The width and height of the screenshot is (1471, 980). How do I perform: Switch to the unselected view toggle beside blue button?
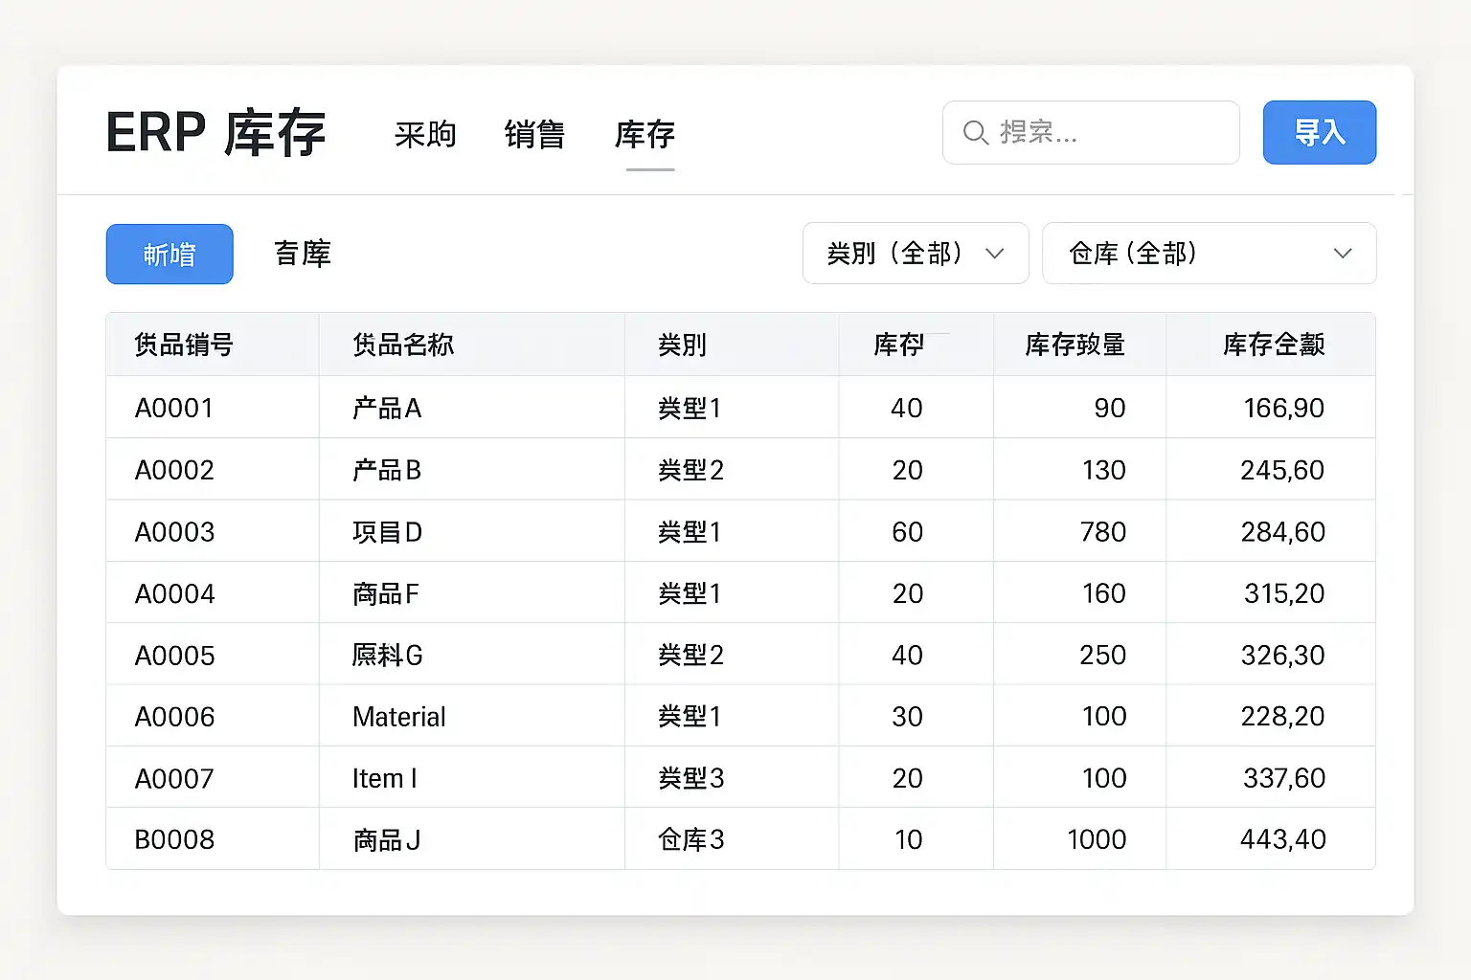[x=303, y=254]
